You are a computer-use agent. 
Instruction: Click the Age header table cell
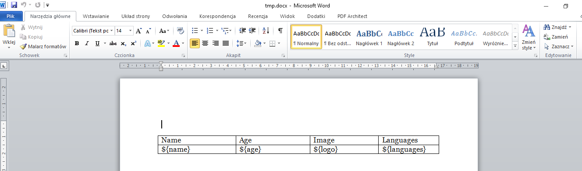273,140
